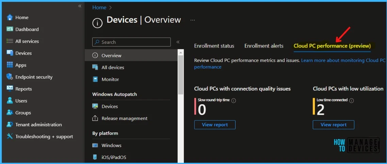387x164 pixels.
Task: Click the Home icon in left navigation
Action: click(10, 17)
